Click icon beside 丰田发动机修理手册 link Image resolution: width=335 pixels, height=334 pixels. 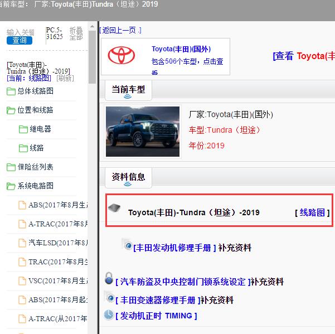(x=127, y=244)
